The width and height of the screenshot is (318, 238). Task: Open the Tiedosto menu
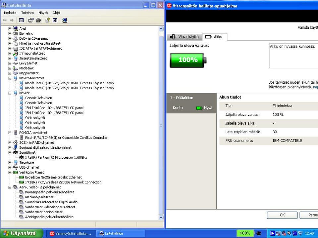[10, 13]
